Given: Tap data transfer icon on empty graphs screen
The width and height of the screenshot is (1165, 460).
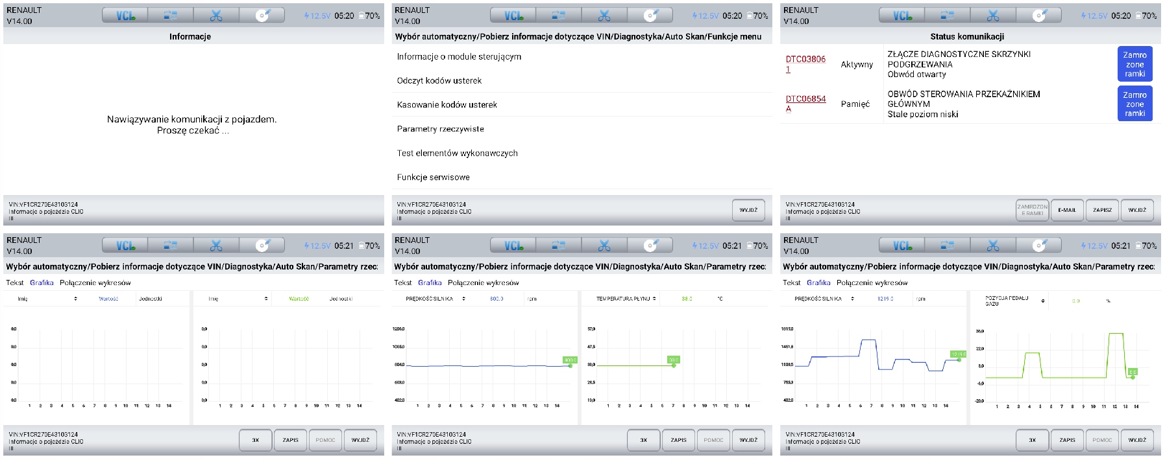Looking at the screenshot, I should click(x=171, y=246).
